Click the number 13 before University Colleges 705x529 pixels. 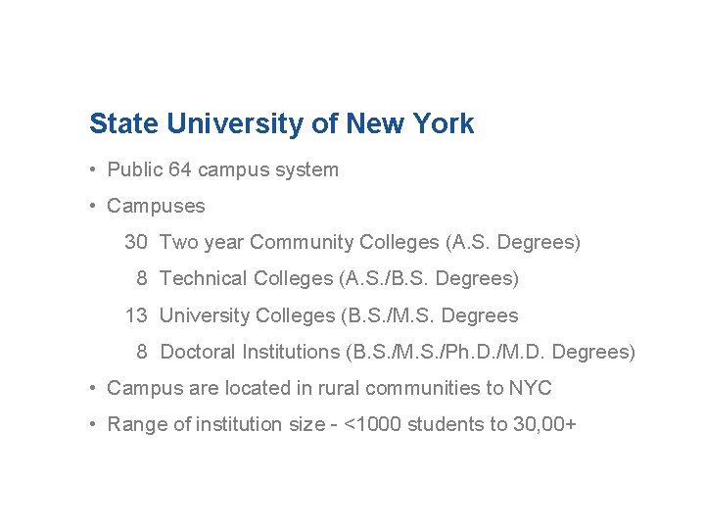(x=135, y=315)
